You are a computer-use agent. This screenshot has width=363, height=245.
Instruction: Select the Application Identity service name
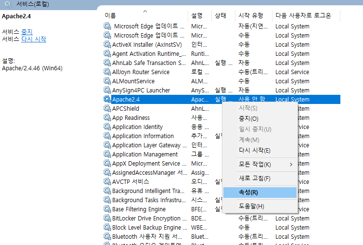point(138,127)
